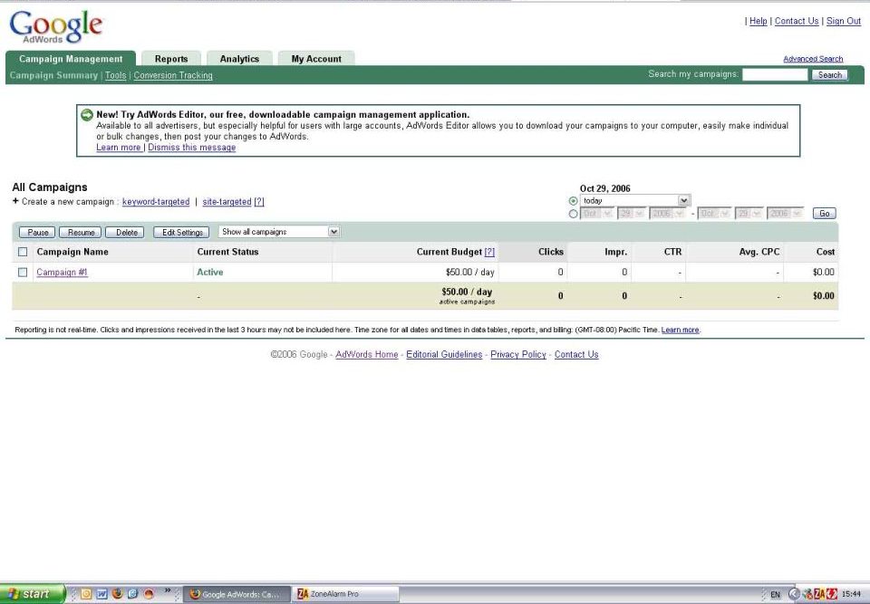This screenshot has width=870, height=604.
Task: Open the Reports tab
Action: tap(171, 59)
